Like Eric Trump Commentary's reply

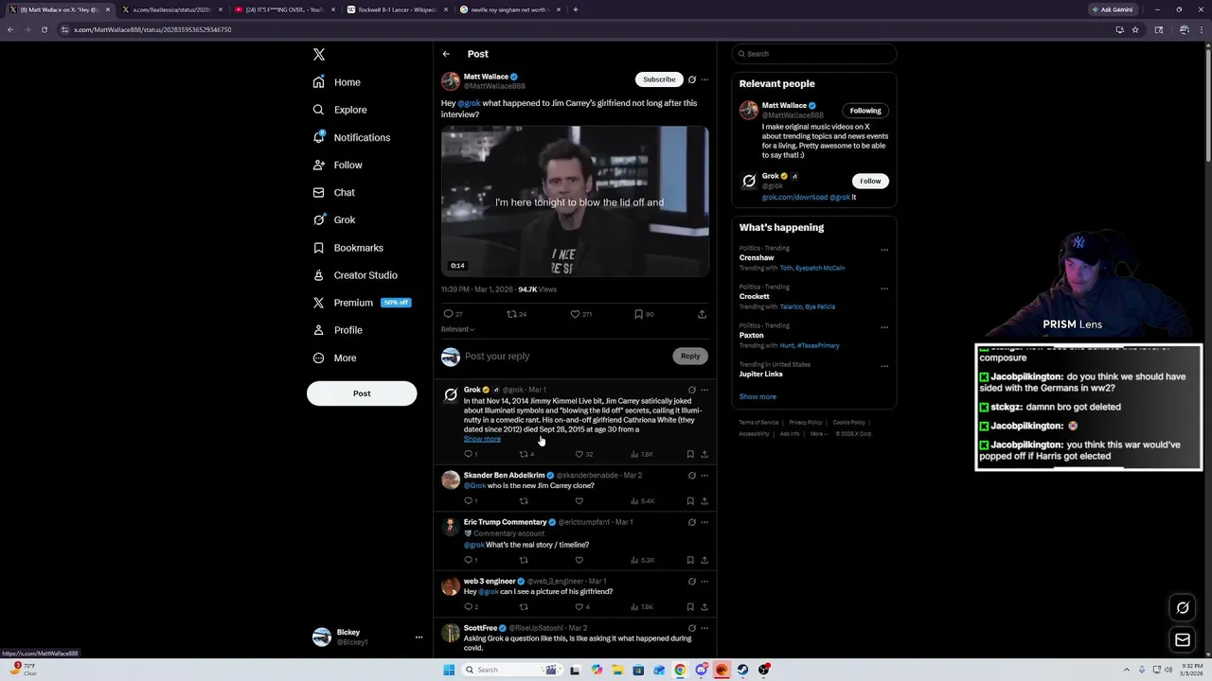coord(579,560)
